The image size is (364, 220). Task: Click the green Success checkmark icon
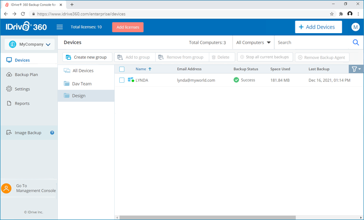point(236,80)
